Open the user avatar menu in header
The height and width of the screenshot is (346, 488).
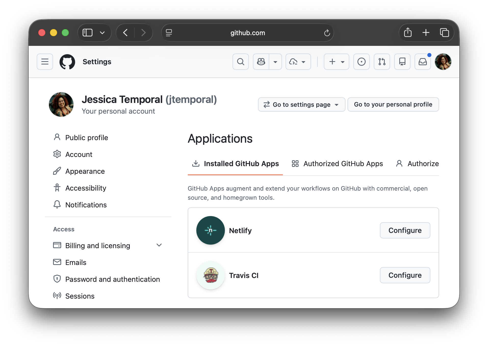click(443, 62)
